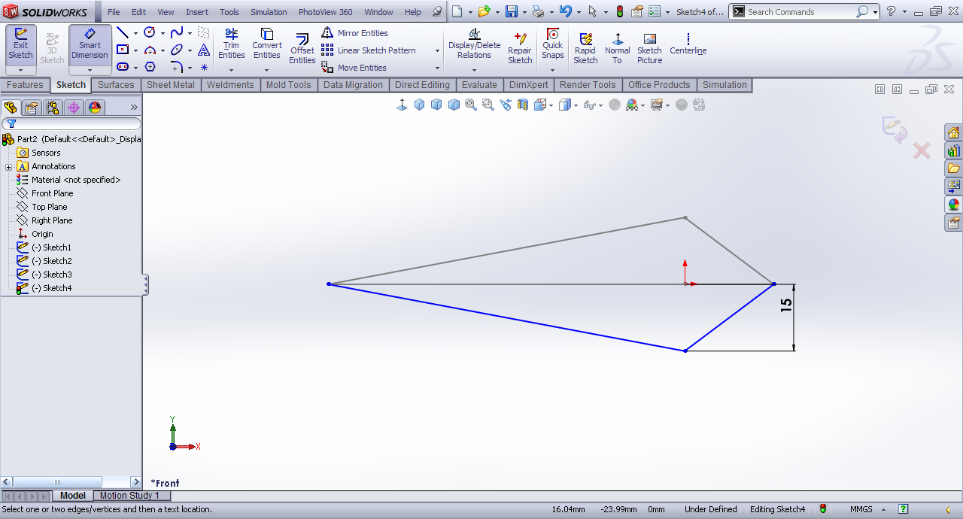Open the Linear Sketch Pattern dropdown arrow

click(437, 50)
